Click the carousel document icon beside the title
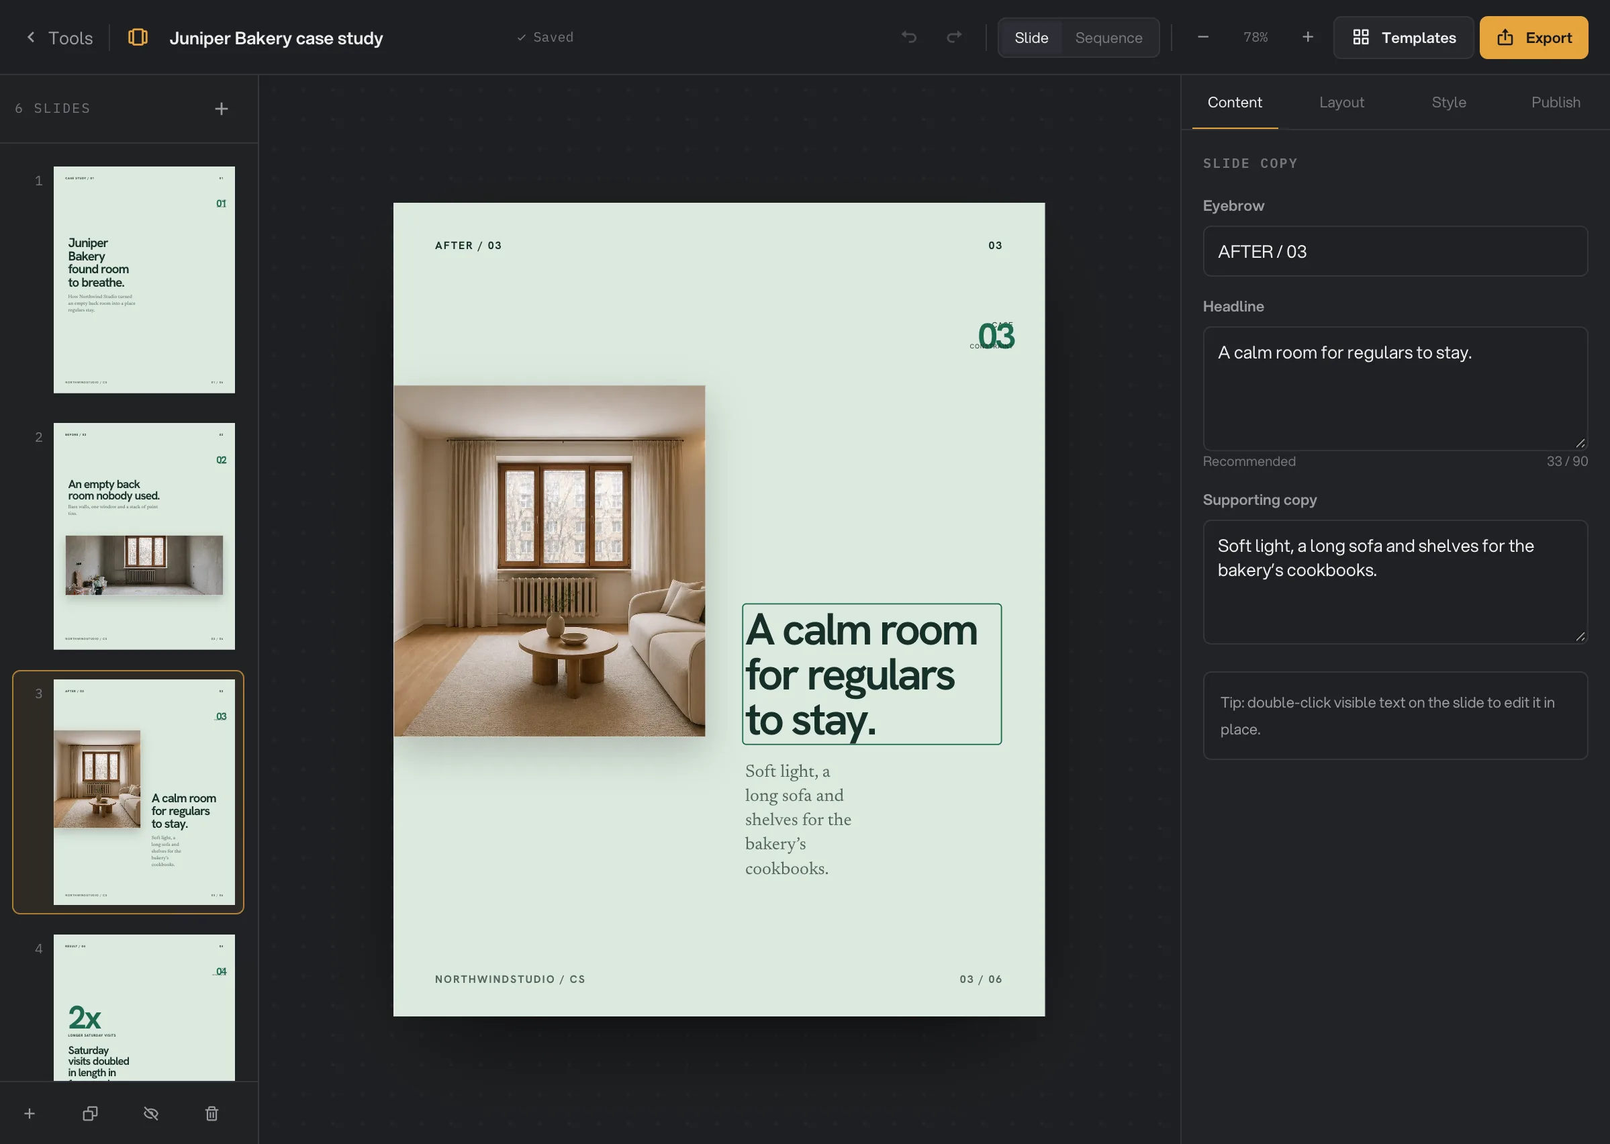 138,38
